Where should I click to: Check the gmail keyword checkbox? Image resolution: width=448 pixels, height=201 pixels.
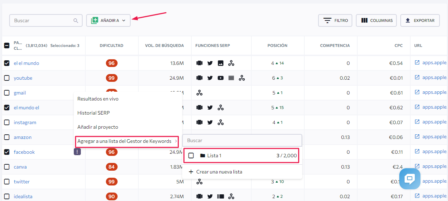pos(7,93)
